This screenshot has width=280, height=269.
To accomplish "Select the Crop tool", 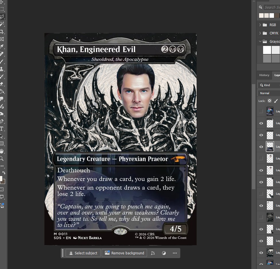I will click(2, 32).
